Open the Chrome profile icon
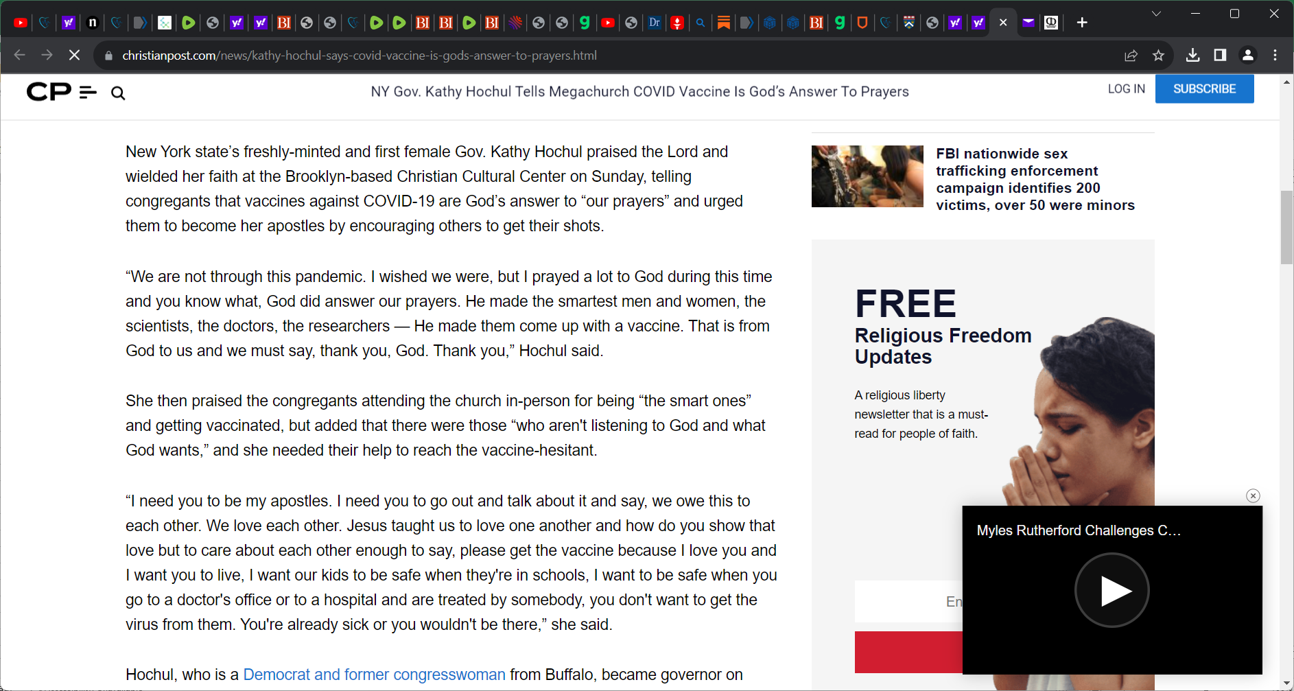Image resolution: width=1294 pixels, height=691 pixels. tap(1248, 56)
